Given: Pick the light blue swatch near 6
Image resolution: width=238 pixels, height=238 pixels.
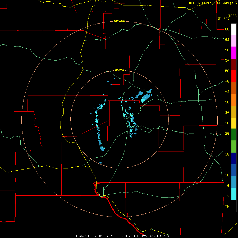Looking at the screenshot, I should pos(234,182).
